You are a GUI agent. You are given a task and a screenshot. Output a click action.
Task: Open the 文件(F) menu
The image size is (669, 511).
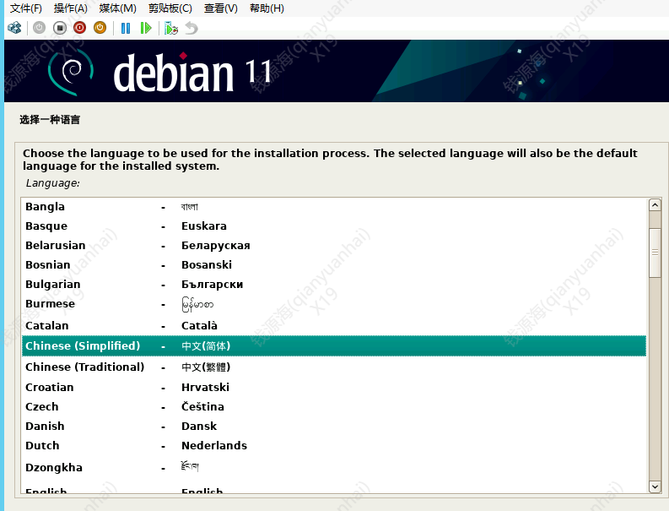pyautogui.click(x=26, y=8)
